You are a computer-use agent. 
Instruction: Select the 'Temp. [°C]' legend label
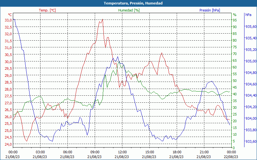pyautogui.click(x=47, y=10)
